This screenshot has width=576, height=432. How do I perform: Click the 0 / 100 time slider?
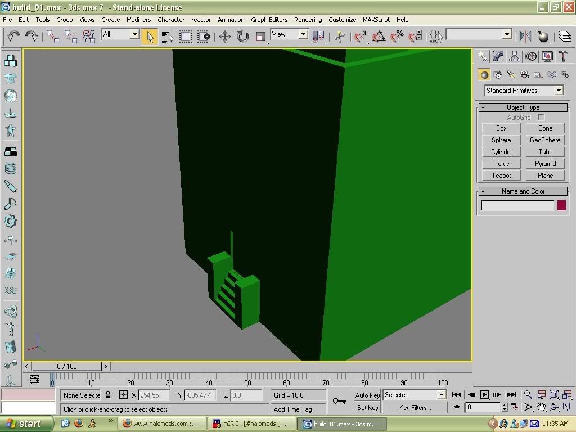[x=66, y=366]
